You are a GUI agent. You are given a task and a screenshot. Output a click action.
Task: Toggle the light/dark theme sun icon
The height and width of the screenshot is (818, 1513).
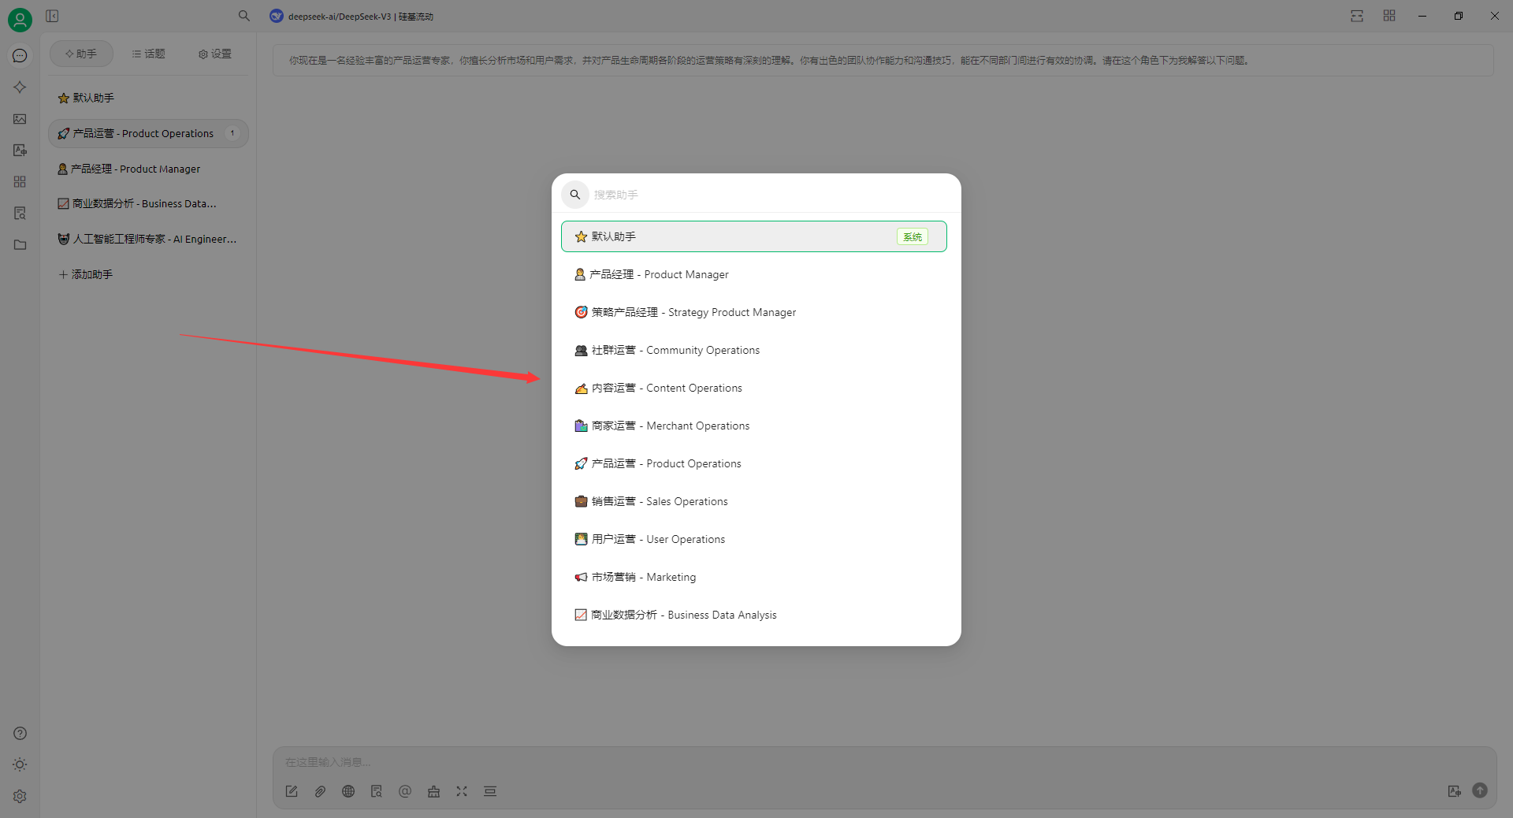(20, 764)
